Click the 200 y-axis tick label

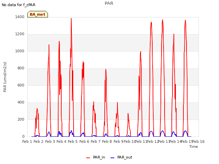point(21,119)
